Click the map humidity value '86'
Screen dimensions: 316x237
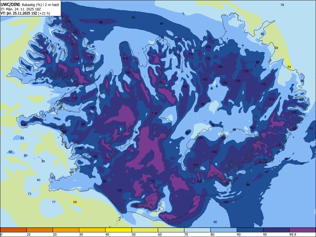(215, 222)
